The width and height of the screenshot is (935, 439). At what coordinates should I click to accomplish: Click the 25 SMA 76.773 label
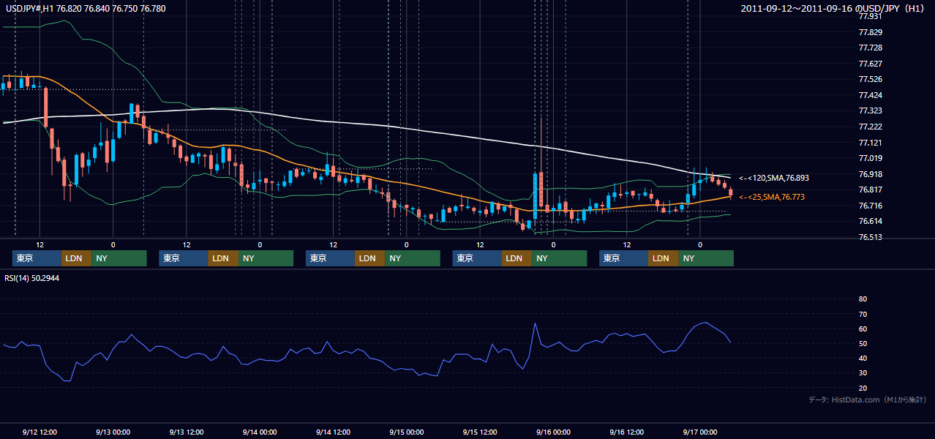(772, 197)
